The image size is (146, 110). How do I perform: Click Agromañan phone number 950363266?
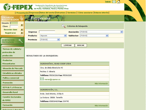53,75
